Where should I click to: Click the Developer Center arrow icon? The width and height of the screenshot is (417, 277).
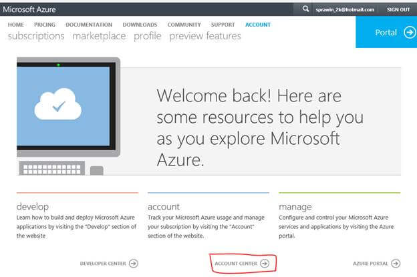coord(134,264)
